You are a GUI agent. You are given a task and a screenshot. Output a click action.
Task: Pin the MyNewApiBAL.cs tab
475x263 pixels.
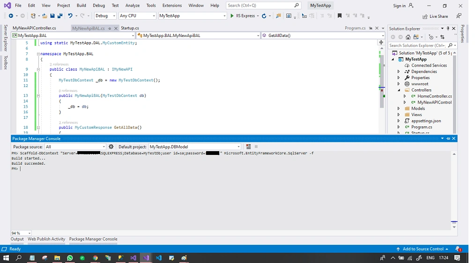[109, 29]
